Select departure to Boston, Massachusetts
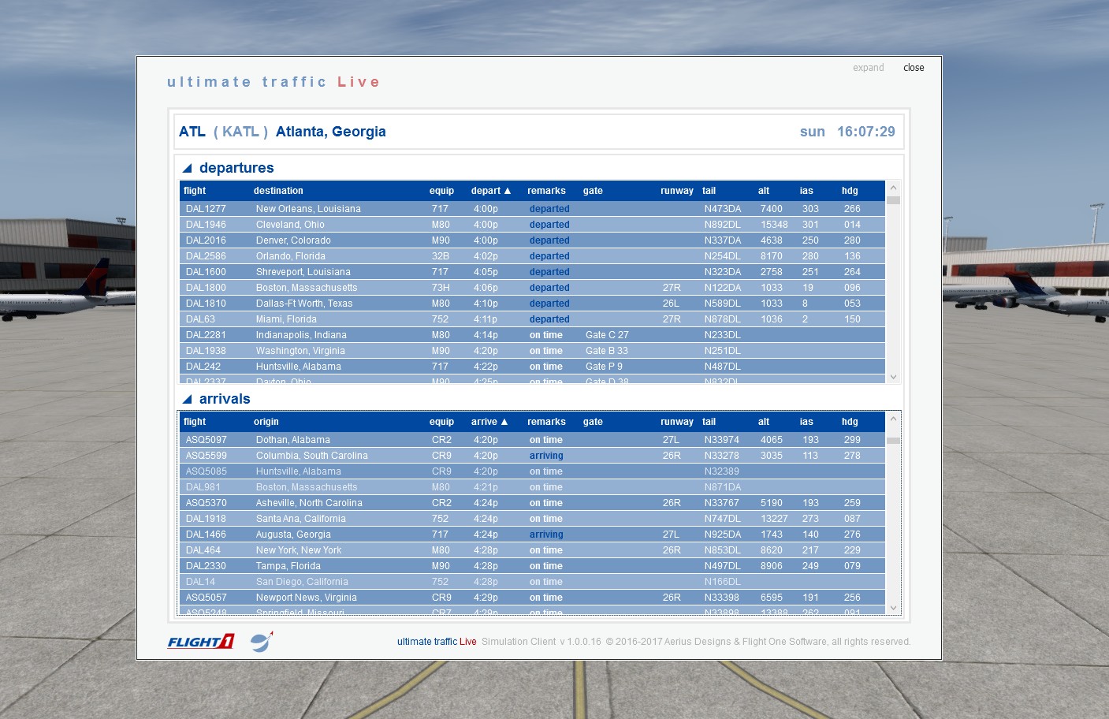 [x=532, y=288]
